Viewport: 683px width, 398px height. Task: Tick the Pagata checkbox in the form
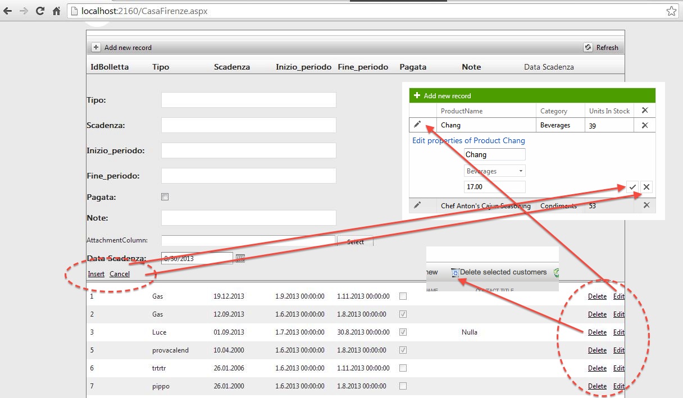(165, 197)
